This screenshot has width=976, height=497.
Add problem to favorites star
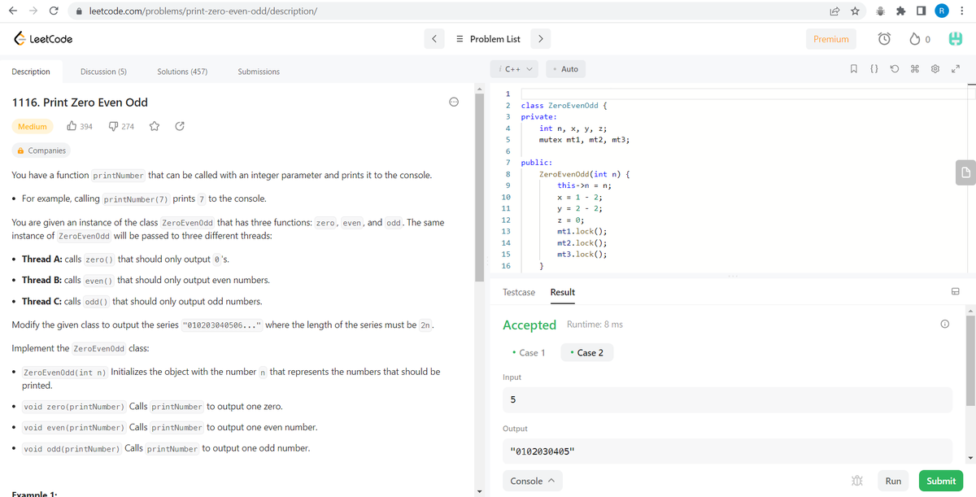coord(154,126)
